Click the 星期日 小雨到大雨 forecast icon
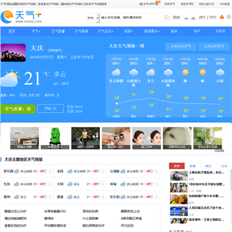The height and width of the screenshot is (232, 232). (133, 73)
